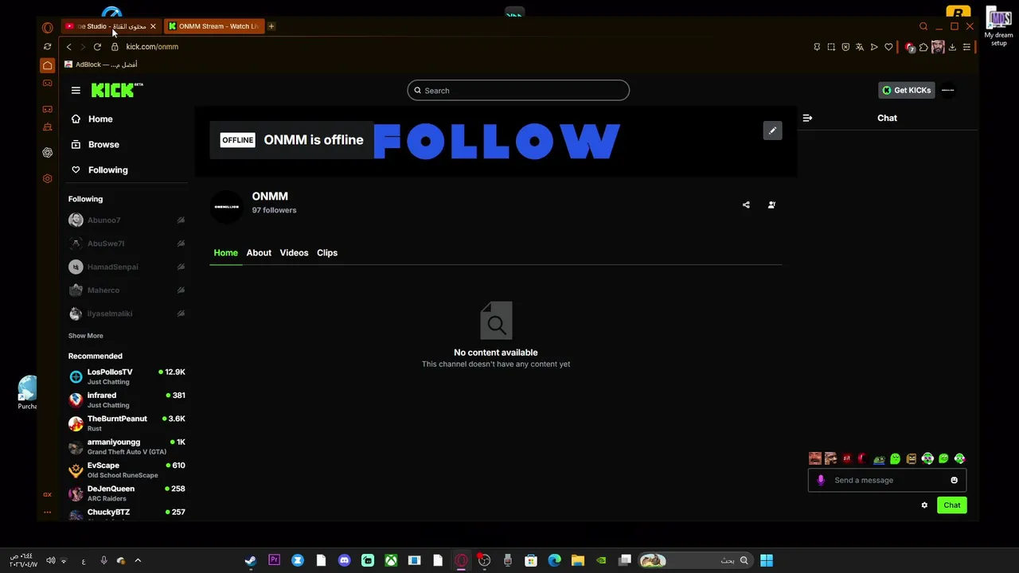Viewport: 1019px width, 573px height.
Task: Open TheBurntPeanut recommended channel
Action: point(127,423)
